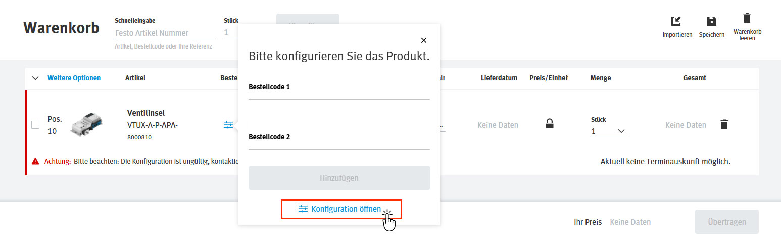
Task: Delete position 10 with trash icon
Action: coord(724,124)
